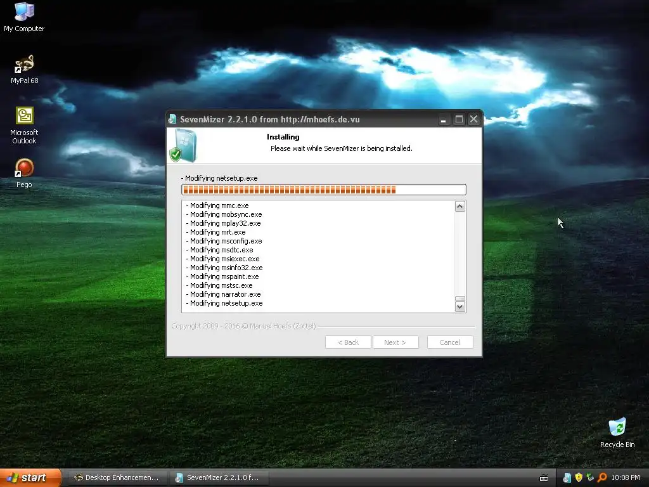
Task: Click the SevenMizer setup tray icon
Action: [567, 478]
